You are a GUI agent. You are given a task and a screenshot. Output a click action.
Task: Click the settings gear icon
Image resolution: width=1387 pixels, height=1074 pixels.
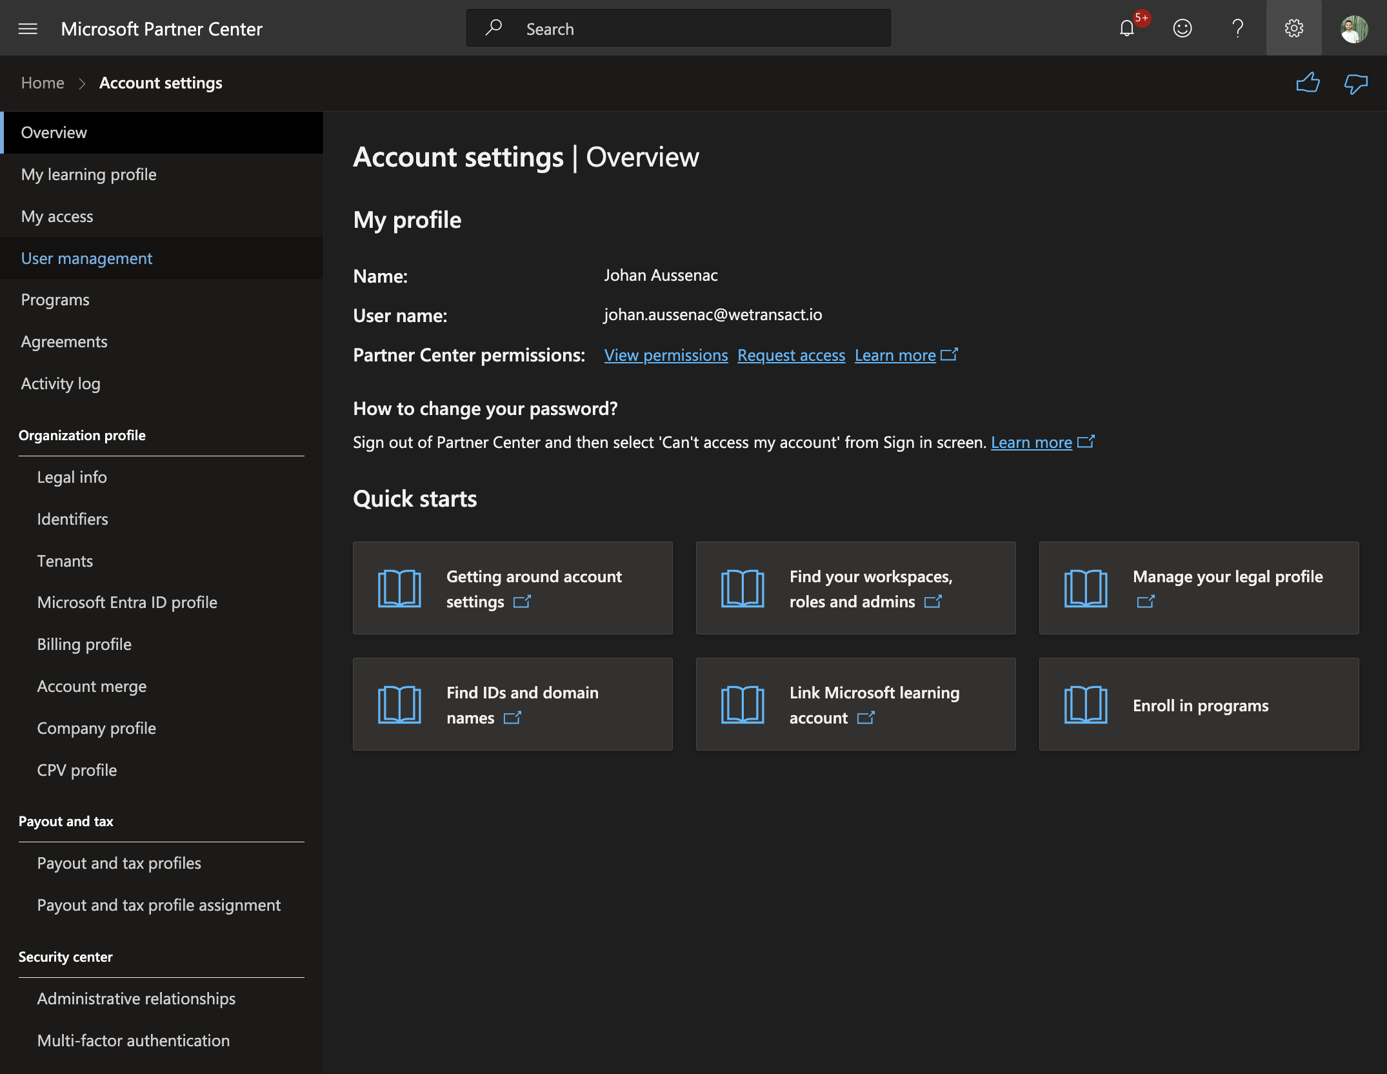pos(1293,28)
